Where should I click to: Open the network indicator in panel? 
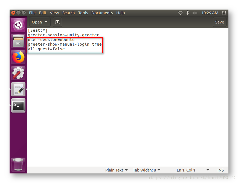tap(181, 13)
